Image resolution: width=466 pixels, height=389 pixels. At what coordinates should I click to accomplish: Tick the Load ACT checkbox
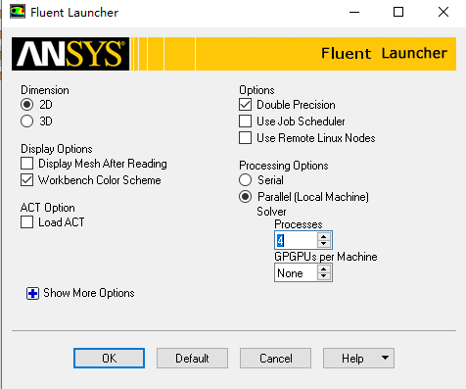point(26,222)
